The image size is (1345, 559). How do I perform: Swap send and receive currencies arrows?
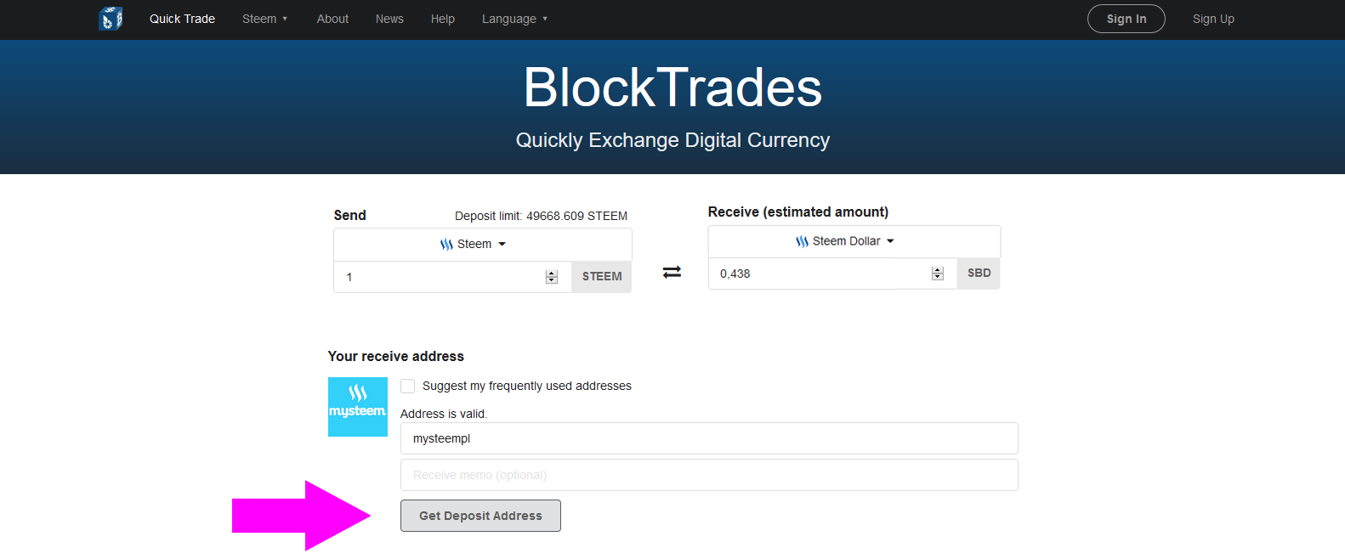click(672, 272)
